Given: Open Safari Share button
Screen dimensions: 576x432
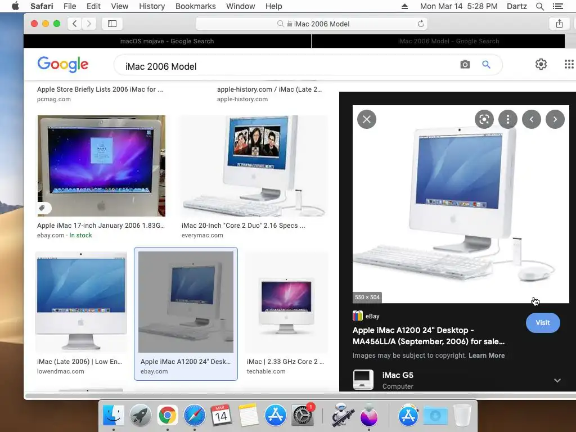Looking at the screenshot, I should [x=559, y=24].
